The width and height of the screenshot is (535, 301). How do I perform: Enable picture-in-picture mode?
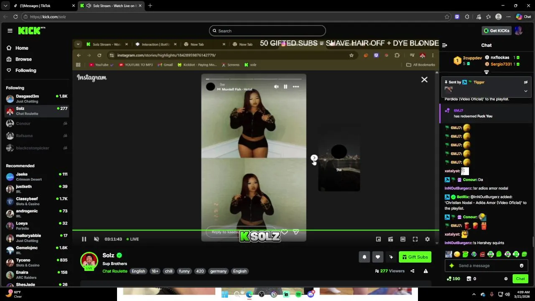point(378,239)
